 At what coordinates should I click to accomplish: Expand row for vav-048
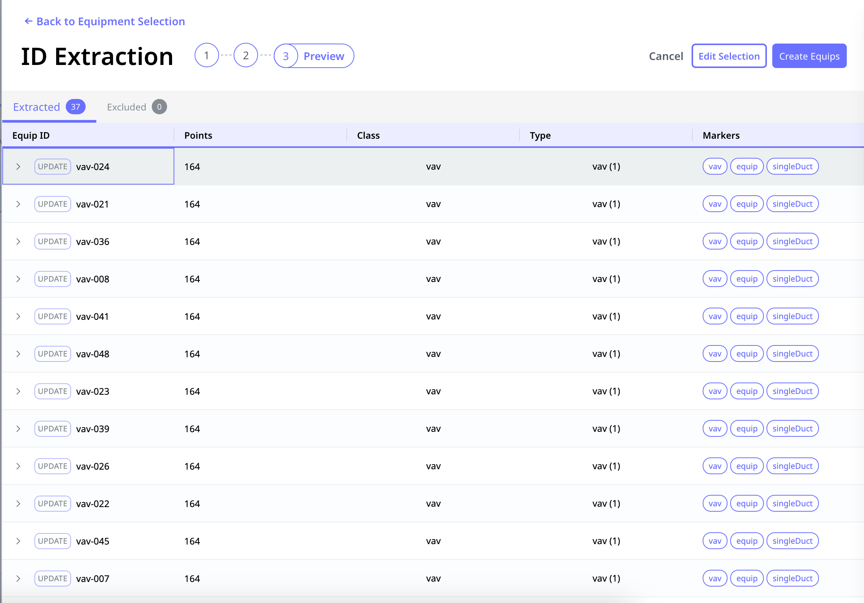point(18,354)
